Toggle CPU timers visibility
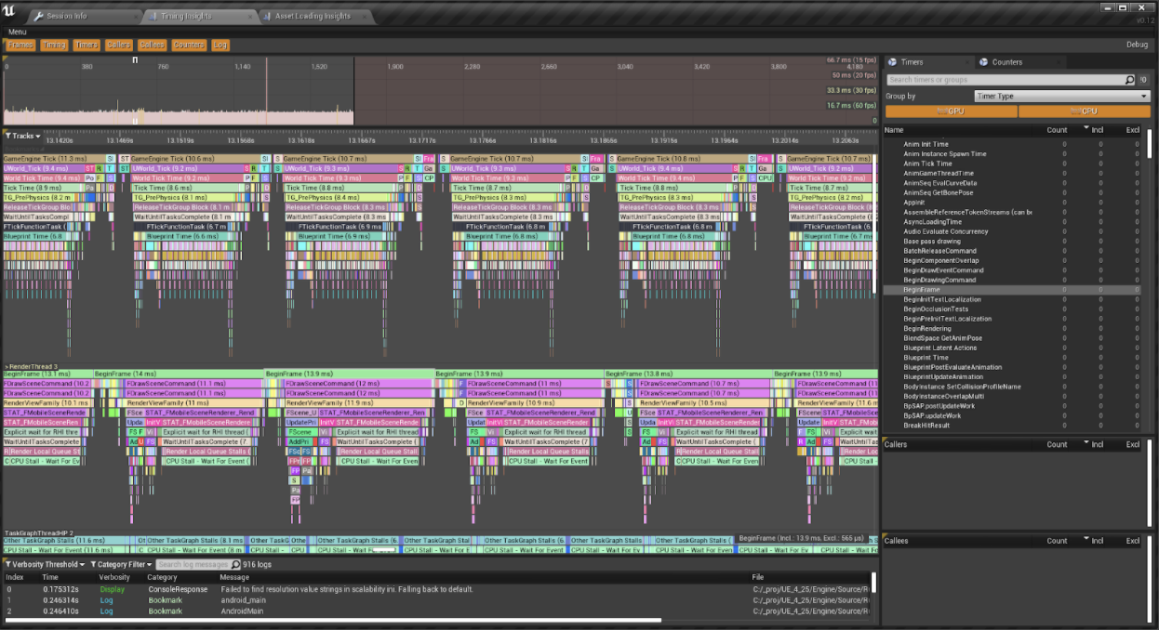1159x630 pixels. [1084, 111]
